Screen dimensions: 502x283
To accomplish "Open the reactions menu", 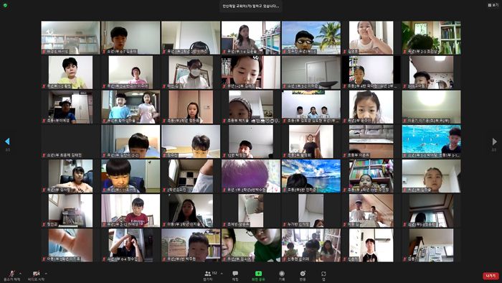I will coord(303,275).
